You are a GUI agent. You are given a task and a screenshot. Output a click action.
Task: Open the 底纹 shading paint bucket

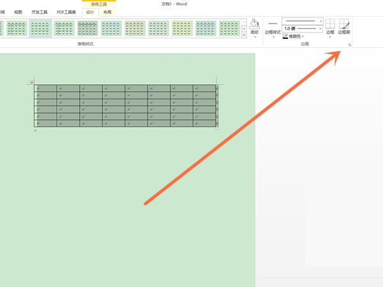coord(254,24)
